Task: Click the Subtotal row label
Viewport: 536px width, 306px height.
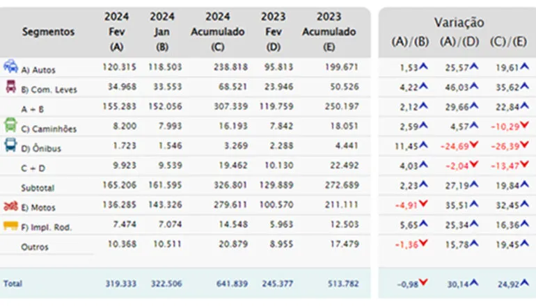Action: pyautogui.click(x=38, y=188)
